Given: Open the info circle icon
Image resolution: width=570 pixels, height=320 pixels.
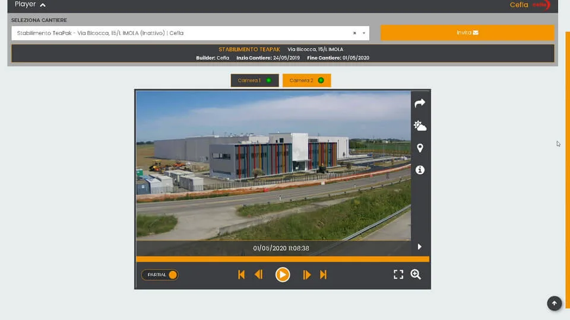Looking at the screenshot, I should 420,170.
